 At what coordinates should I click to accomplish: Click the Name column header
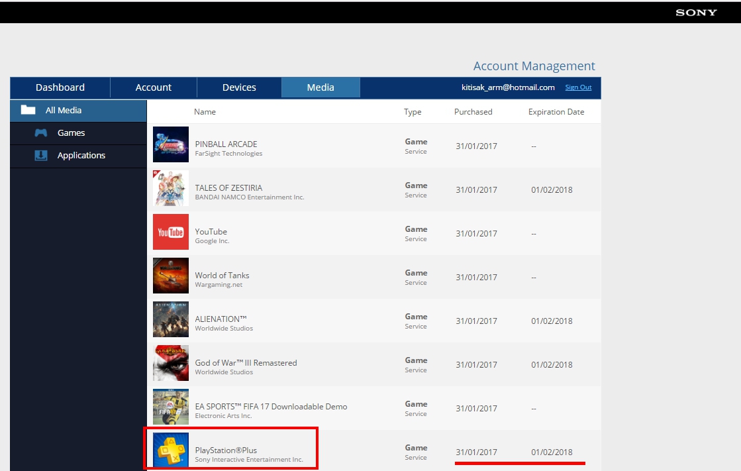coord(205,112)
